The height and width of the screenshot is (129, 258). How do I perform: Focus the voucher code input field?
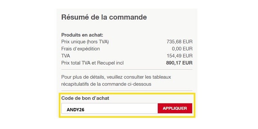pyautogui.click(x=110, y=108)
